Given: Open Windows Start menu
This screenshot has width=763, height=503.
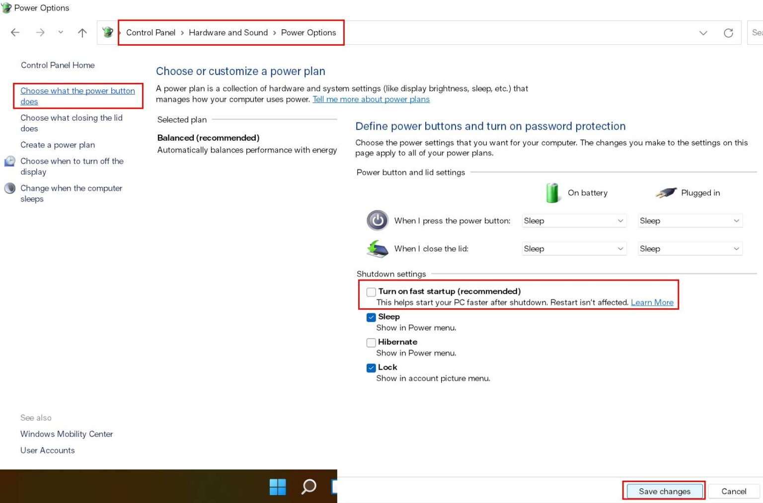Looking at the screenshot, I should pos(278,487).
